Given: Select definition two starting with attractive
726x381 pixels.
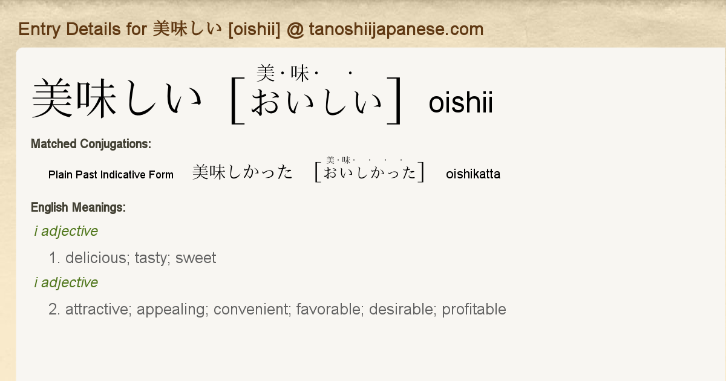Looking at the screenshot, I should (277, 310).
